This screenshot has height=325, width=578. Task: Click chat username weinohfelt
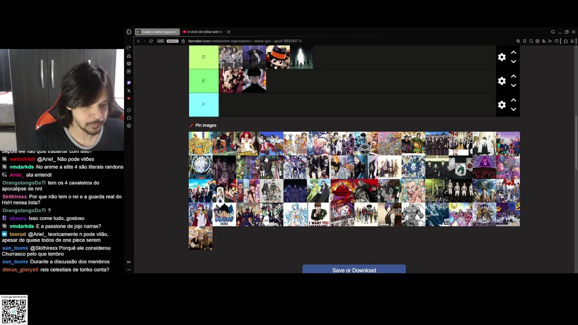[x=23, y=159]
